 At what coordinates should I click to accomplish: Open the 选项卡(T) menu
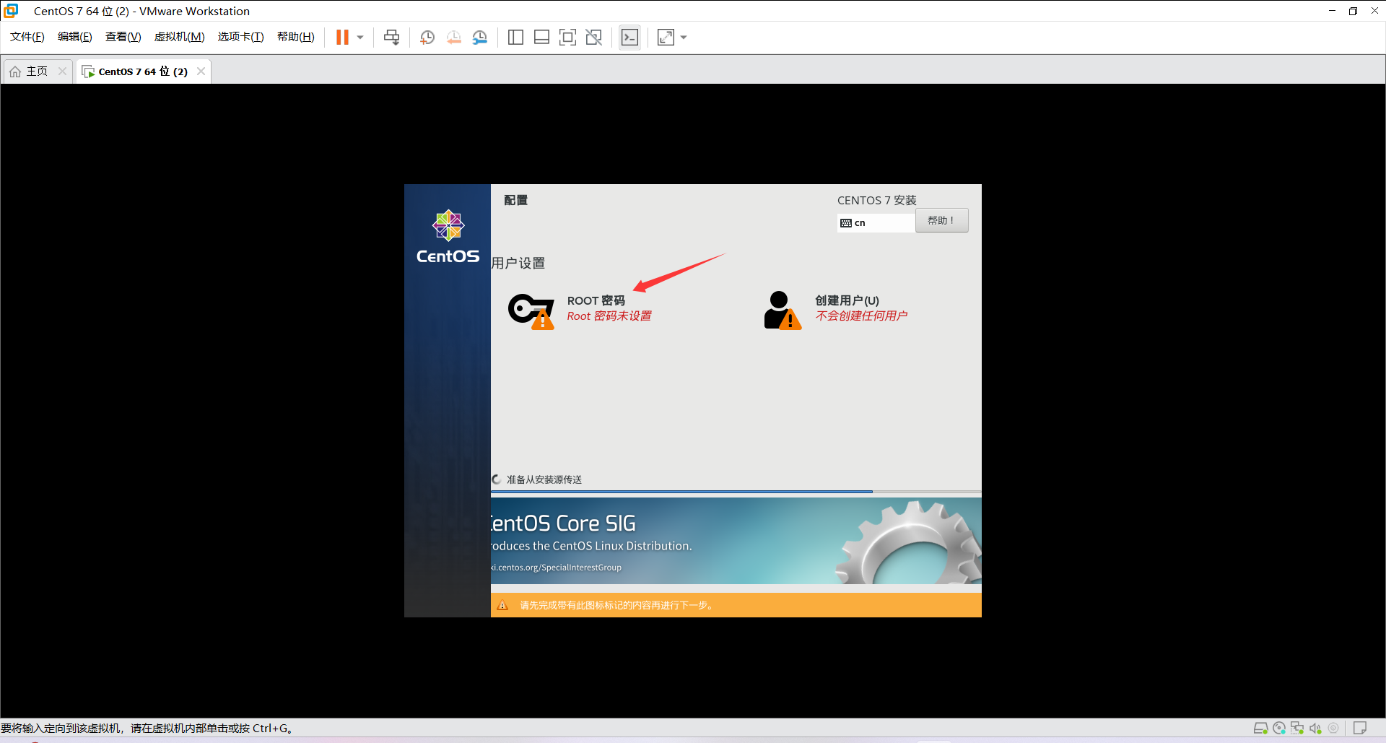[x=241, y=37]
